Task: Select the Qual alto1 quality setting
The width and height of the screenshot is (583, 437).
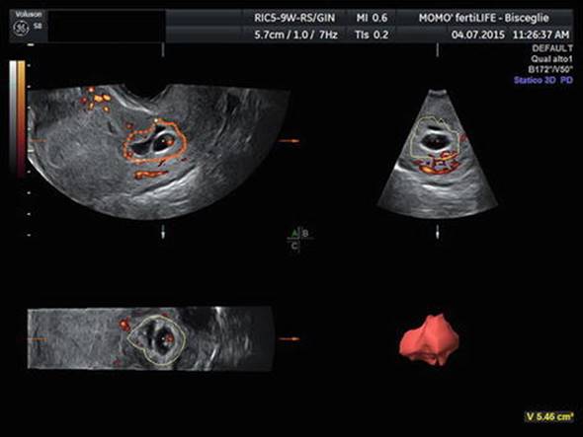Action: pos(551,59)
